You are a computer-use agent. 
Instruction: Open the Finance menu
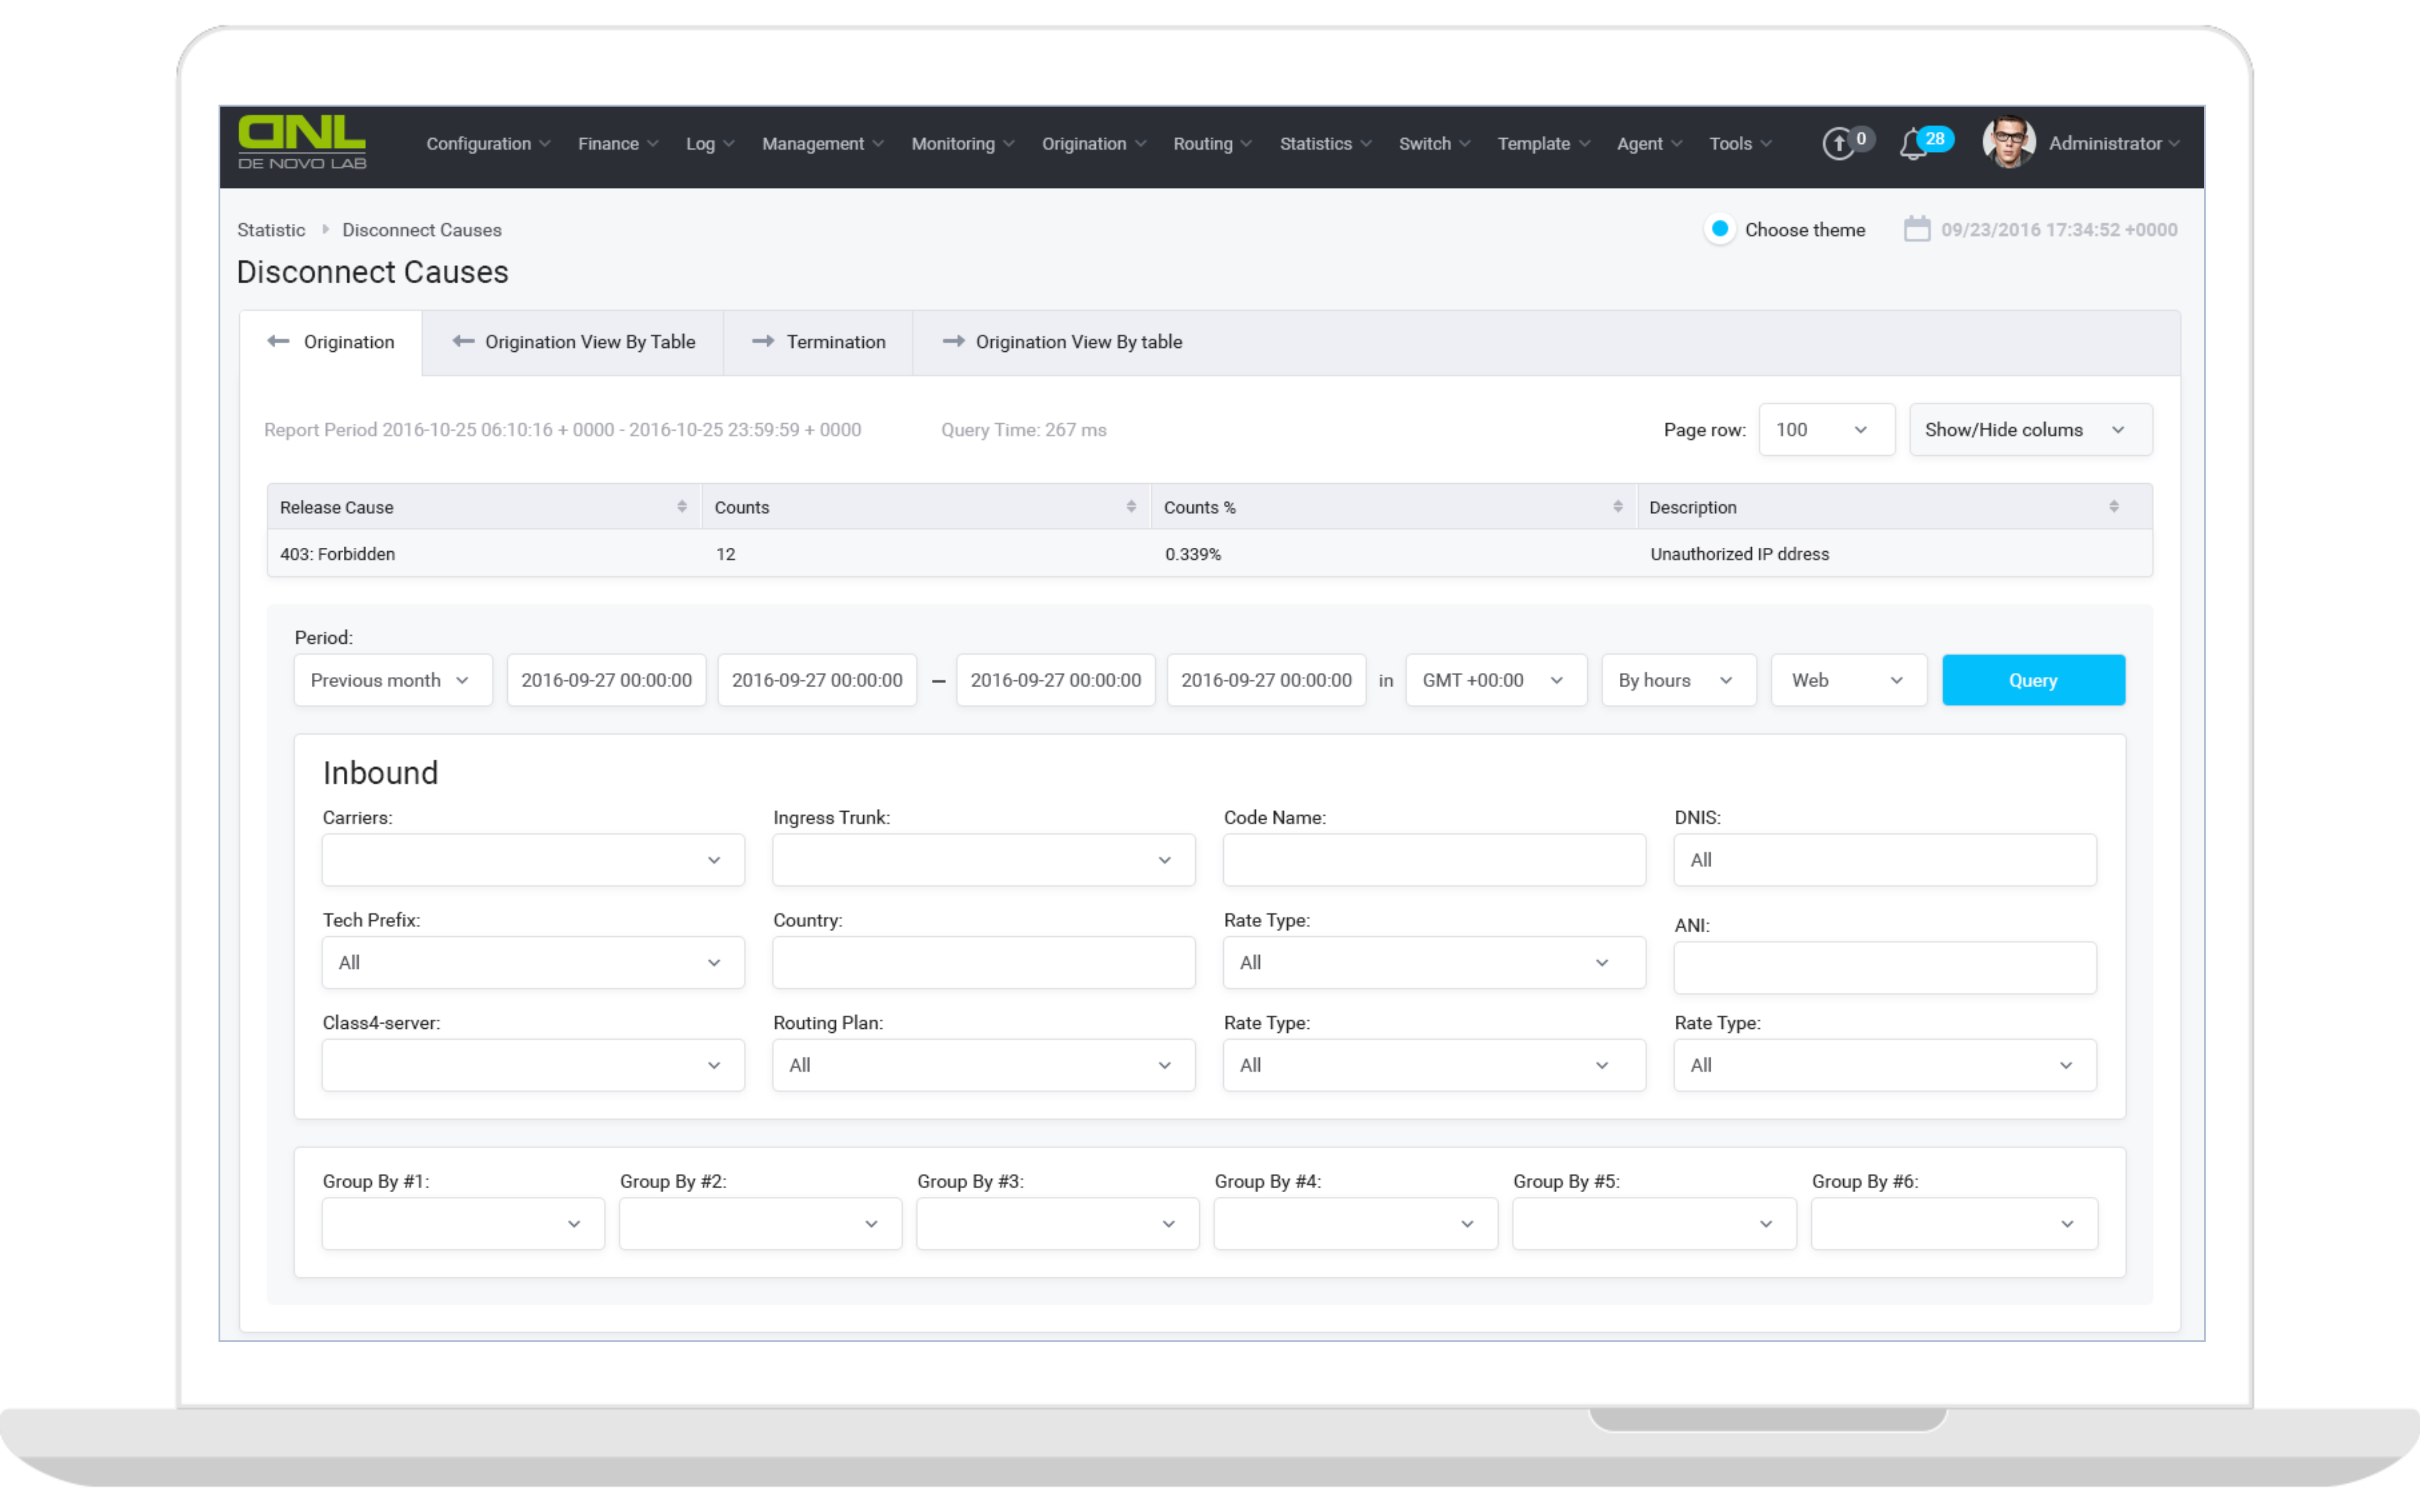[x=617, y=144]
